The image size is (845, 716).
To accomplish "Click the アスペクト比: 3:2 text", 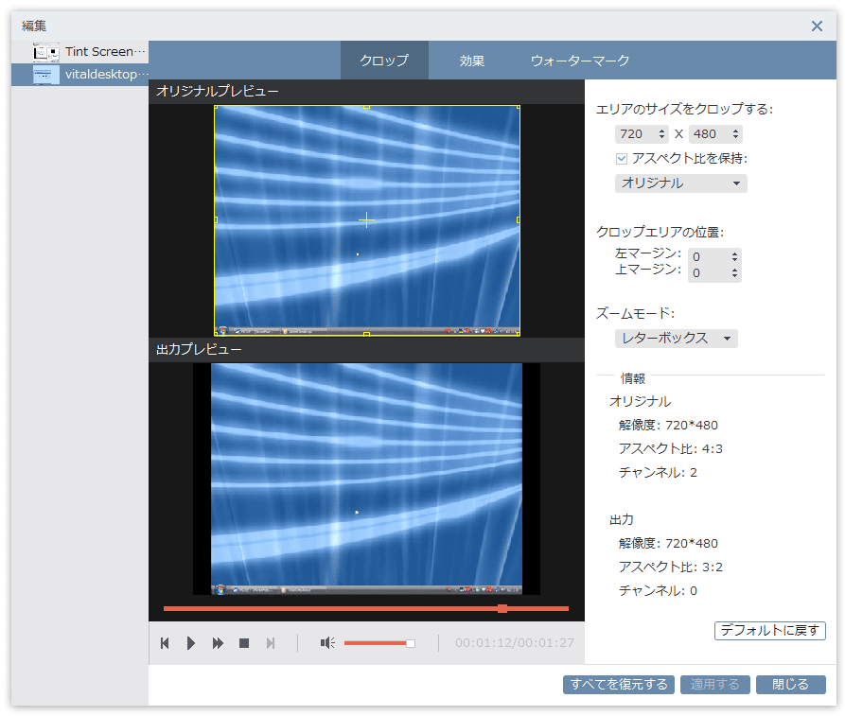I will point(670,567).
